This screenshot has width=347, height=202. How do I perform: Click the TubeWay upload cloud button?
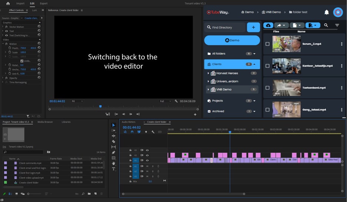[x=268, y=25]
